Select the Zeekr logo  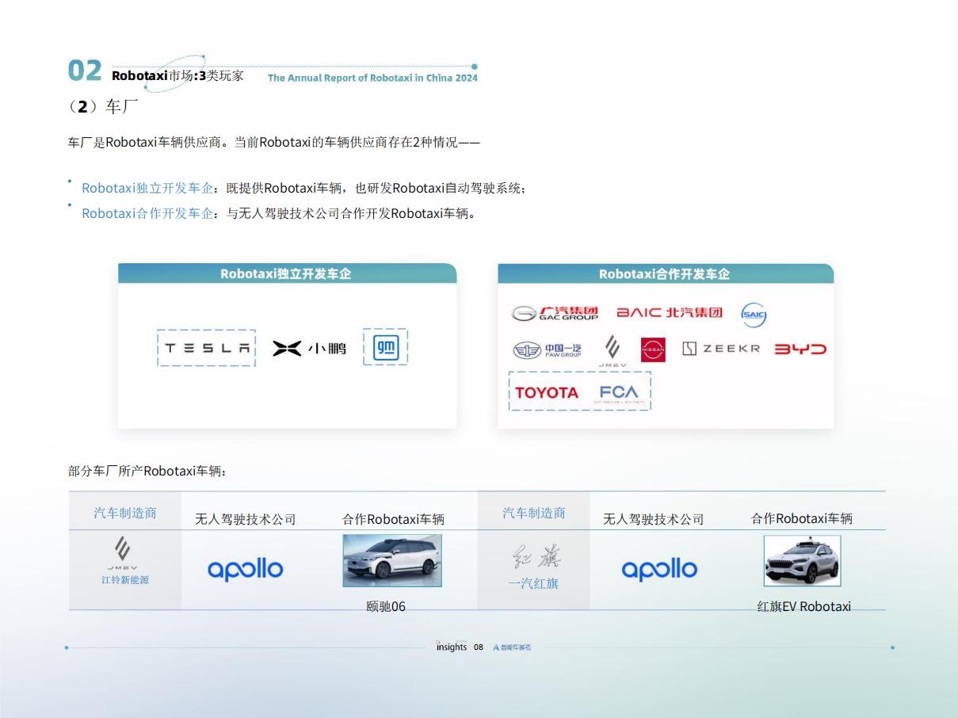721,349
